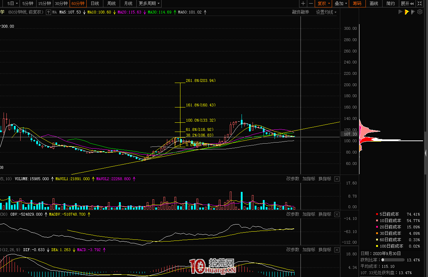Open the 更多周期 dropdown
Image resolution: width=428 pixels, height=277 pixels.
point(149,4)
